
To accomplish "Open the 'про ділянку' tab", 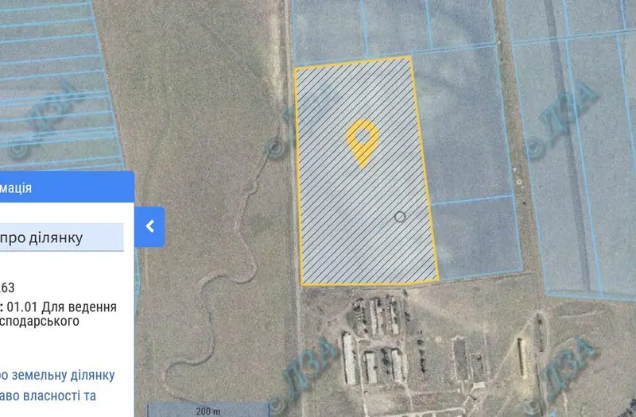I will [62, 237].
